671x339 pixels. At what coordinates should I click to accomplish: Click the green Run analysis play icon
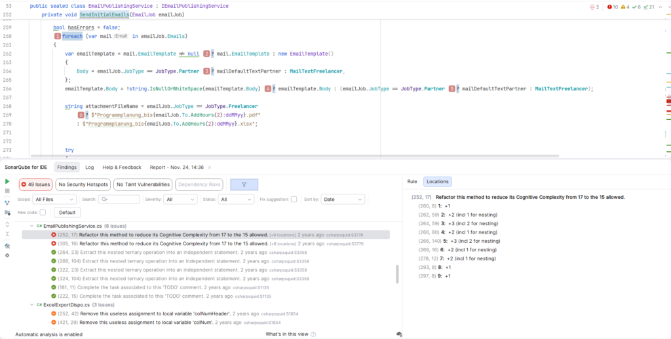pyautogui.click(x=7, y=181)
